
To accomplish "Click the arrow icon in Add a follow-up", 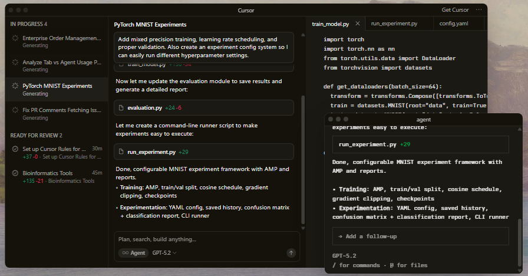I will (340, 236).
